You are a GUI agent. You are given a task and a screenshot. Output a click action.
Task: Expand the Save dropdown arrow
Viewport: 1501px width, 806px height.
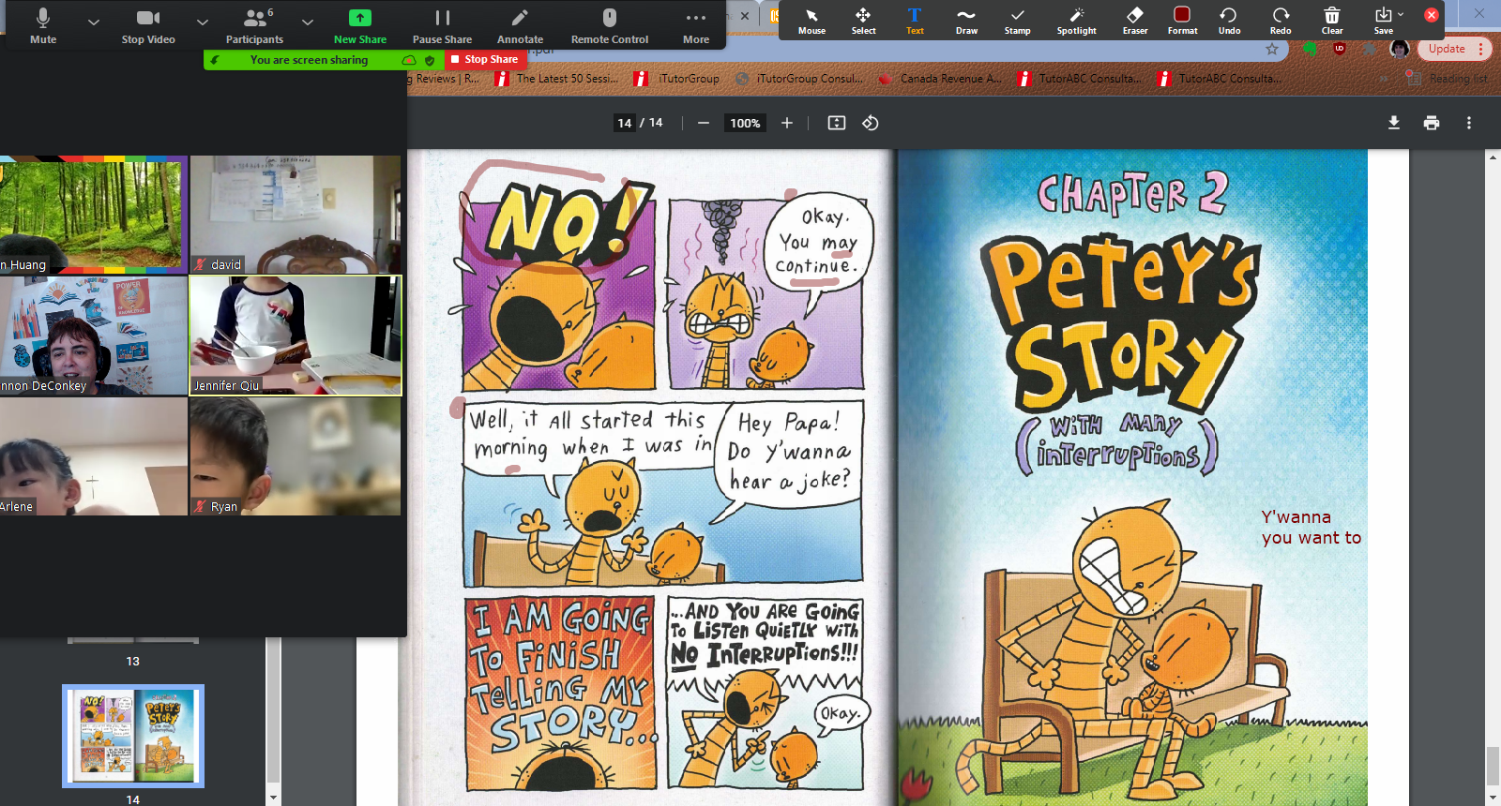[x=1401, y=15]
